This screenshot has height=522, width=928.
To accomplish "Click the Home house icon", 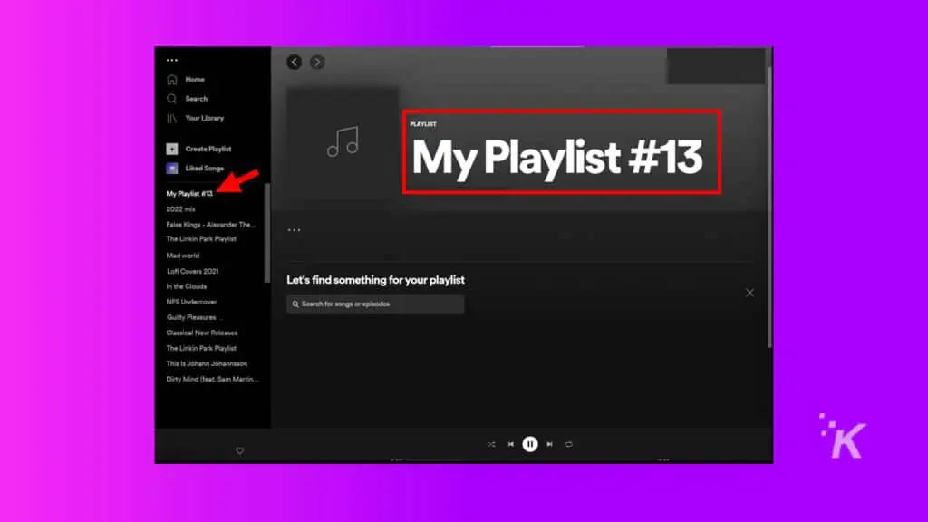I will tap(171, 80).
